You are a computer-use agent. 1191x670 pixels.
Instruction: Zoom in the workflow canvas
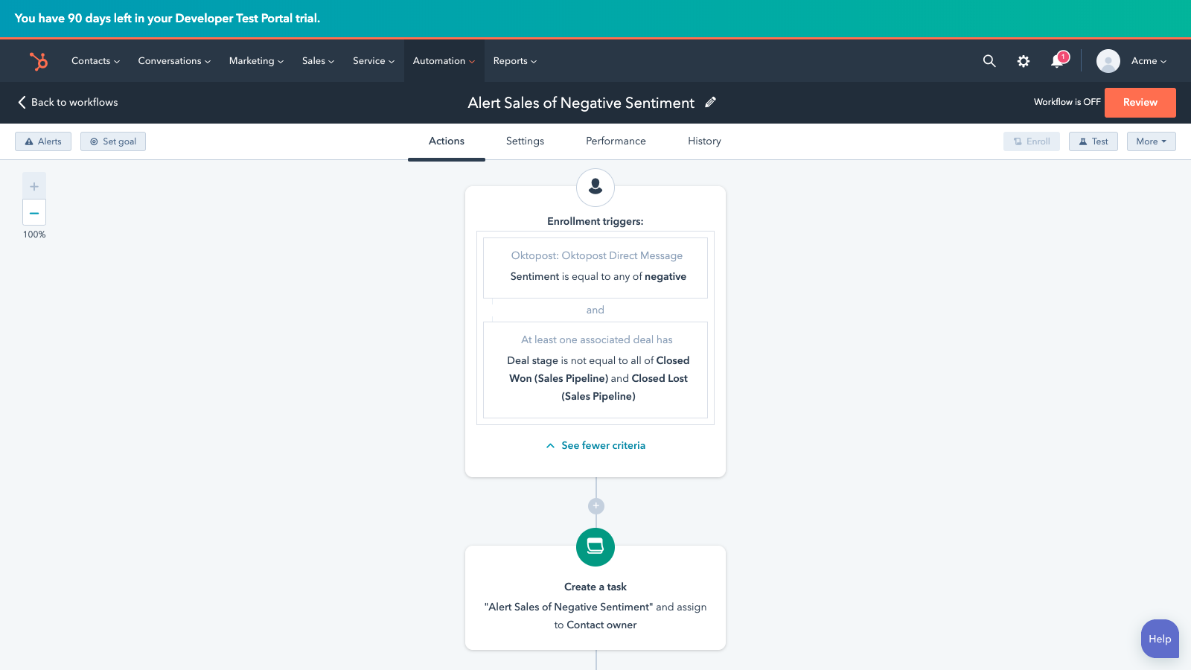tap(34, 186)
